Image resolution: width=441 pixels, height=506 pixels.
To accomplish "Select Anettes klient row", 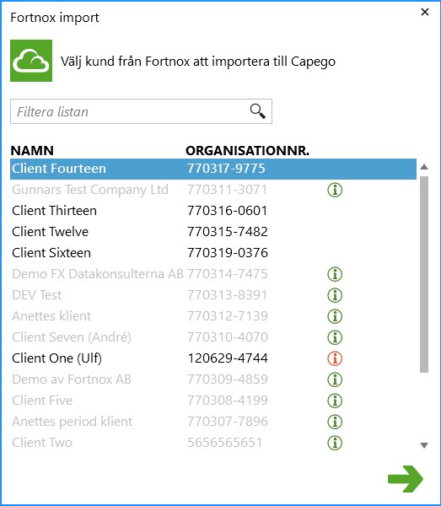I will pyautogui.click(x=213, y=316).
